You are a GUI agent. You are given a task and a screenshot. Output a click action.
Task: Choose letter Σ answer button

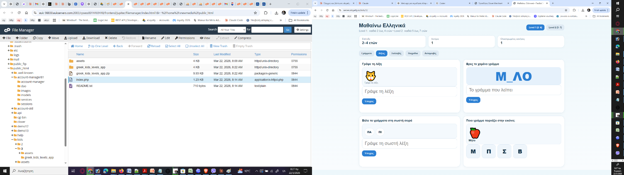pos(504,151)
